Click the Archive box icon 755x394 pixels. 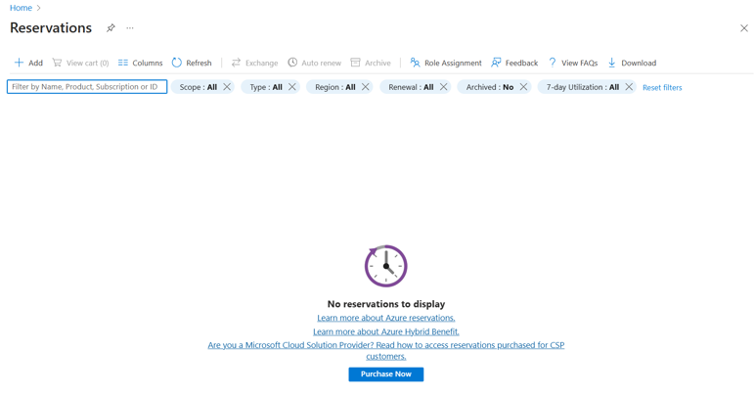coord(355,63)
